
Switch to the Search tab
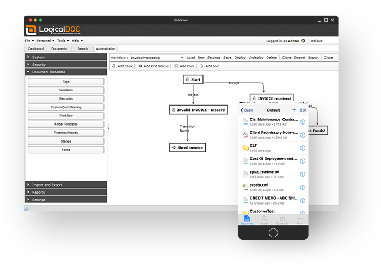pyautogui.click(x=83, y=48)
